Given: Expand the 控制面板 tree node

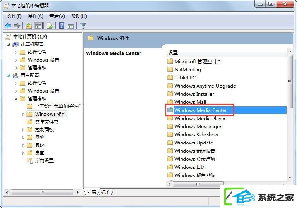Looking at the screenshot, I should 23,130.
